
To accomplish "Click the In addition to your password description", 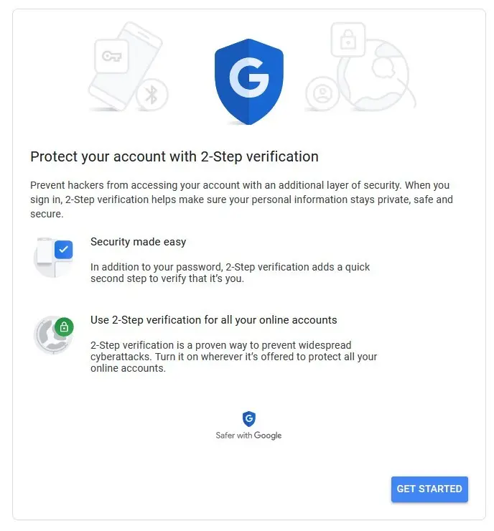I will 230,273.
